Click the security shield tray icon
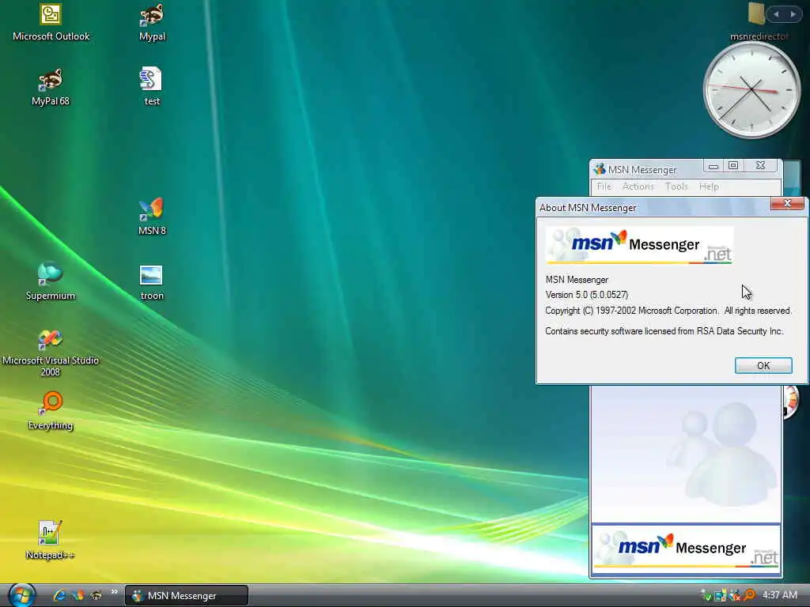The image size is (810, 607). tap(706, 596)
